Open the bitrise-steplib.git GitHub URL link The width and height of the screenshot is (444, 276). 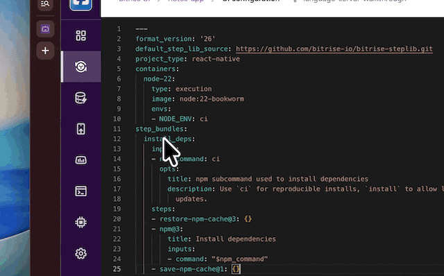point(334,49)
